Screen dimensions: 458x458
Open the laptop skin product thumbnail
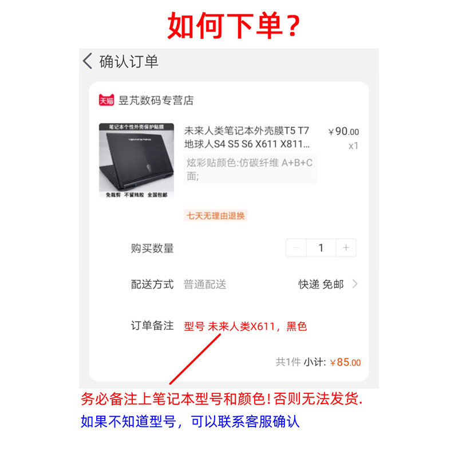tap(136, 161)
